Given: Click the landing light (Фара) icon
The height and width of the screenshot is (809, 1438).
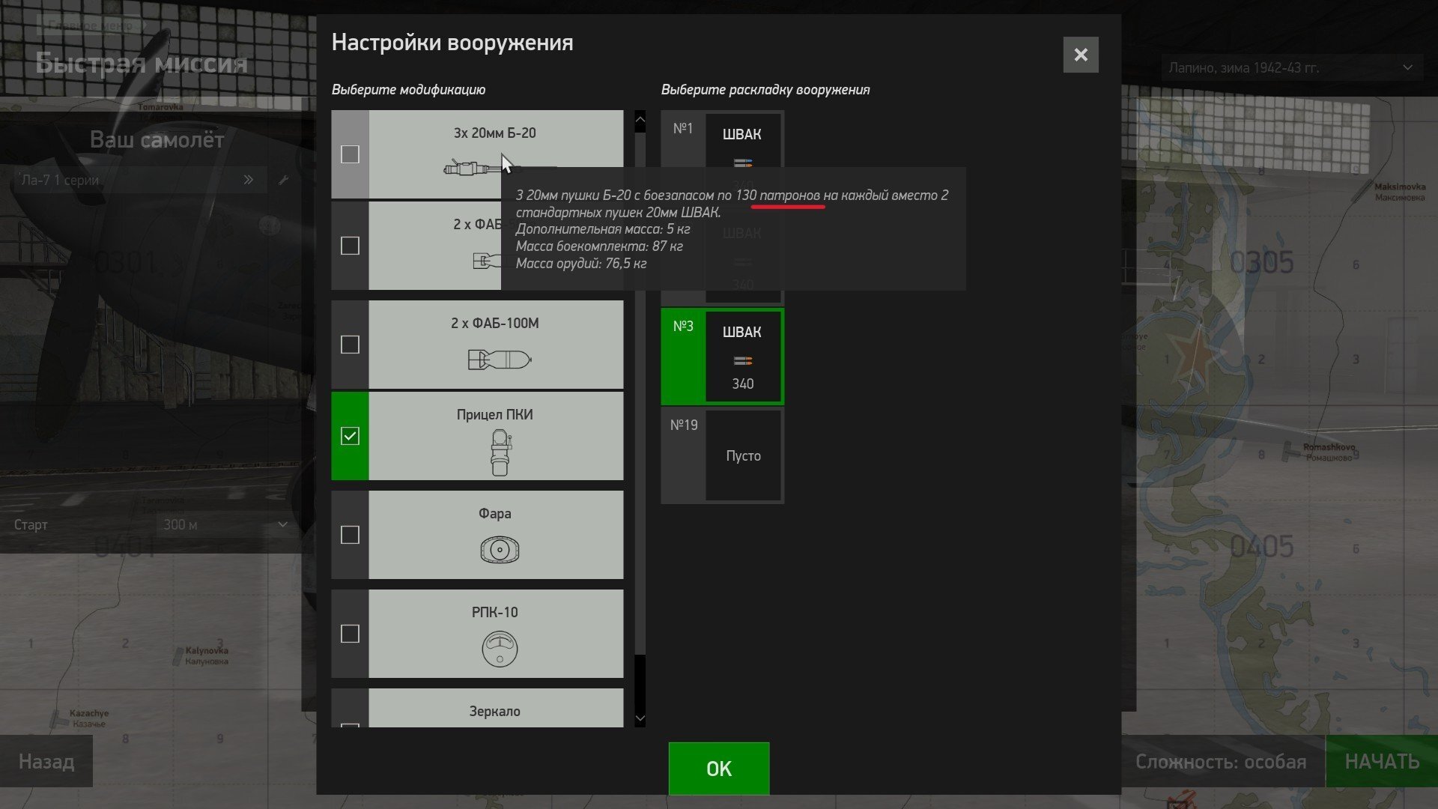Looking at the screenshot, I should pyautogui.click(x=500, y=550).
